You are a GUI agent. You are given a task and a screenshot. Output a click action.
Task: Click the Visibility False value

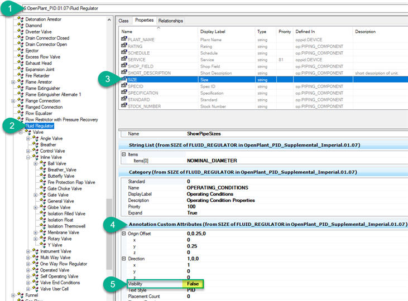coord(193,284)
